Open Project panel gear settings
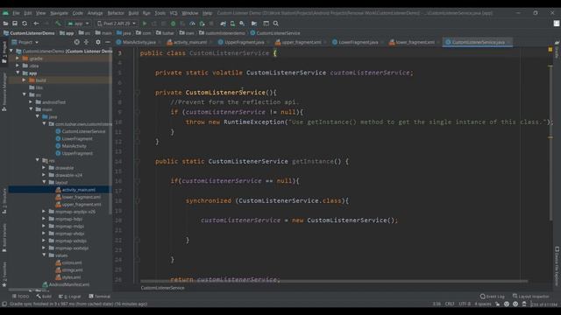Viewport: 561px width, 315px height. [97, 42]
